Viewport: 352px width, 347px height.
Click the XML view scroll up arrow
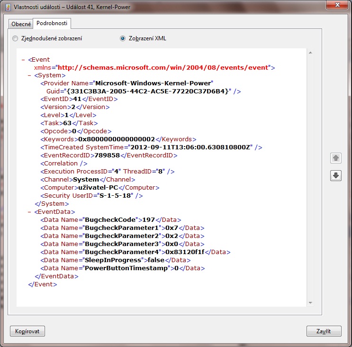point(310,53)
